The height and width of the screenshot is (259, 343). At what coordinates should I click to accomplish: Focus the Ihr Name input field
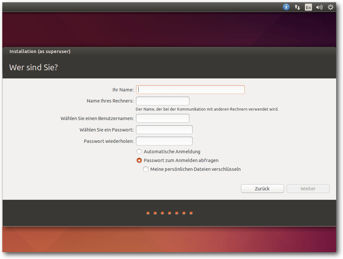[190, 90]
